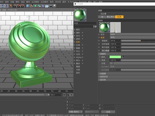
Task: Open render settings clapperboard with gear icon
Action: (23, 6)
